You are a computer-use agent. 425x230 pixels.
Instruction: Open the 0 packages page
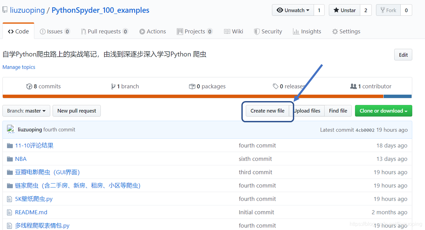click(x=207, y=86)
